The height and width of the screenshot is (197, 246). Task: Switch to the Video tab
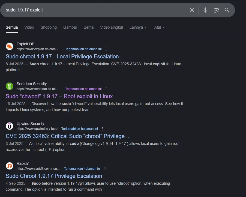(29, 27)
